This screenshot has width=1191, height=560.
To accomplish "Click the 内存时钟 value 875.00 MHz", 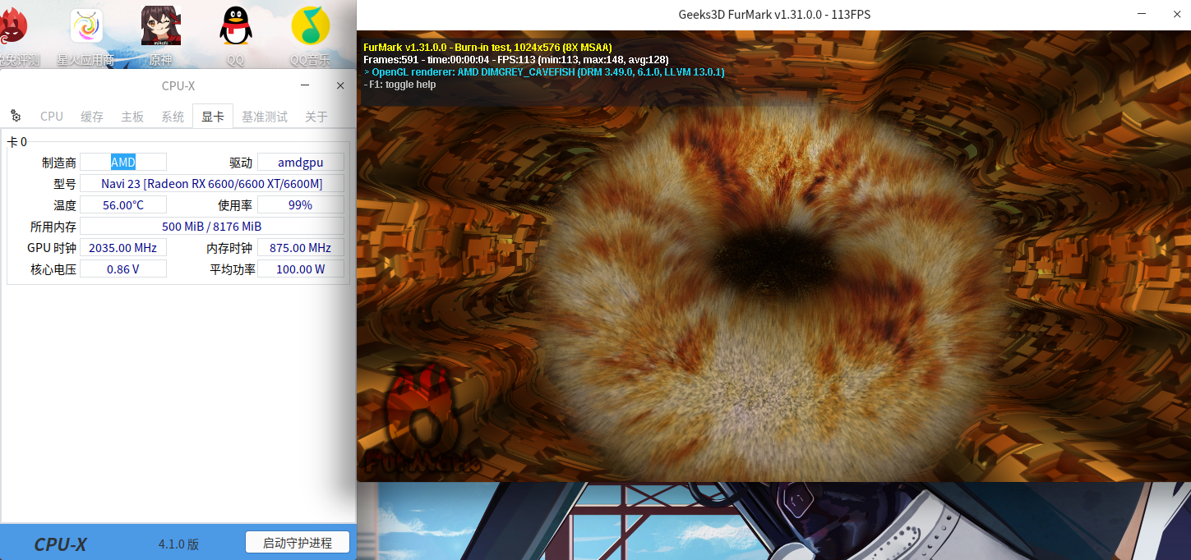I will tap(301, 247).
